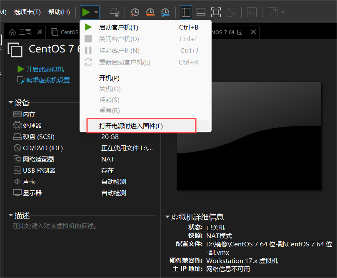Choose 开机(P) in the power menu
The image size is (337, 278).
[145, 78]
